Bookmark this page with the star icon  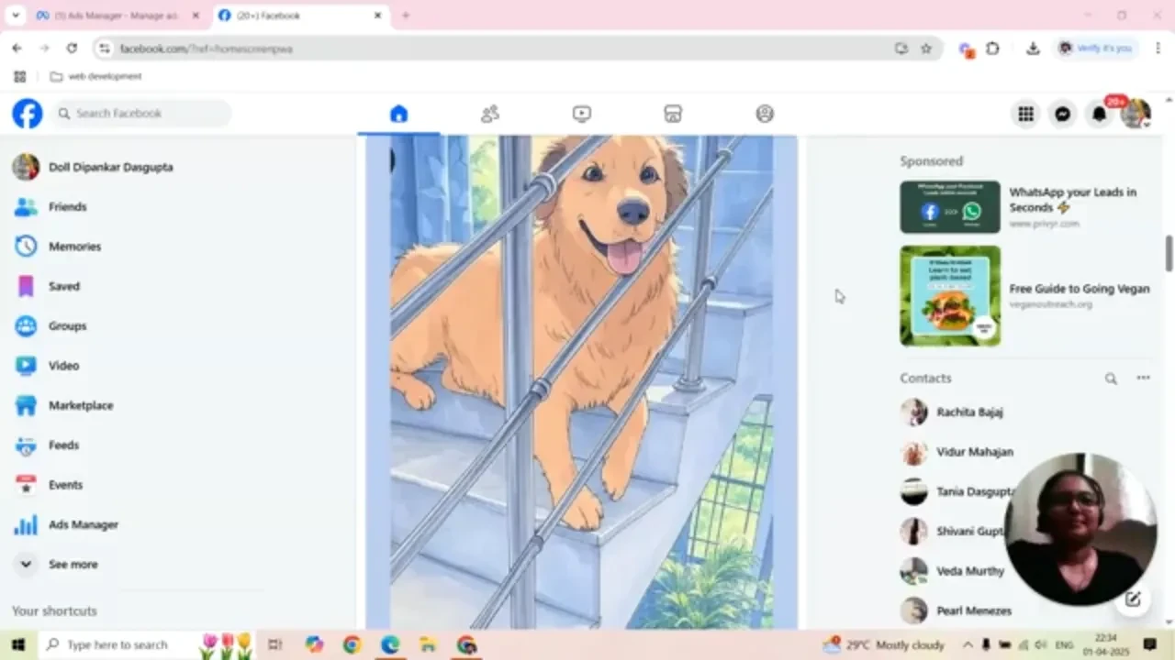tap(926, 49)
